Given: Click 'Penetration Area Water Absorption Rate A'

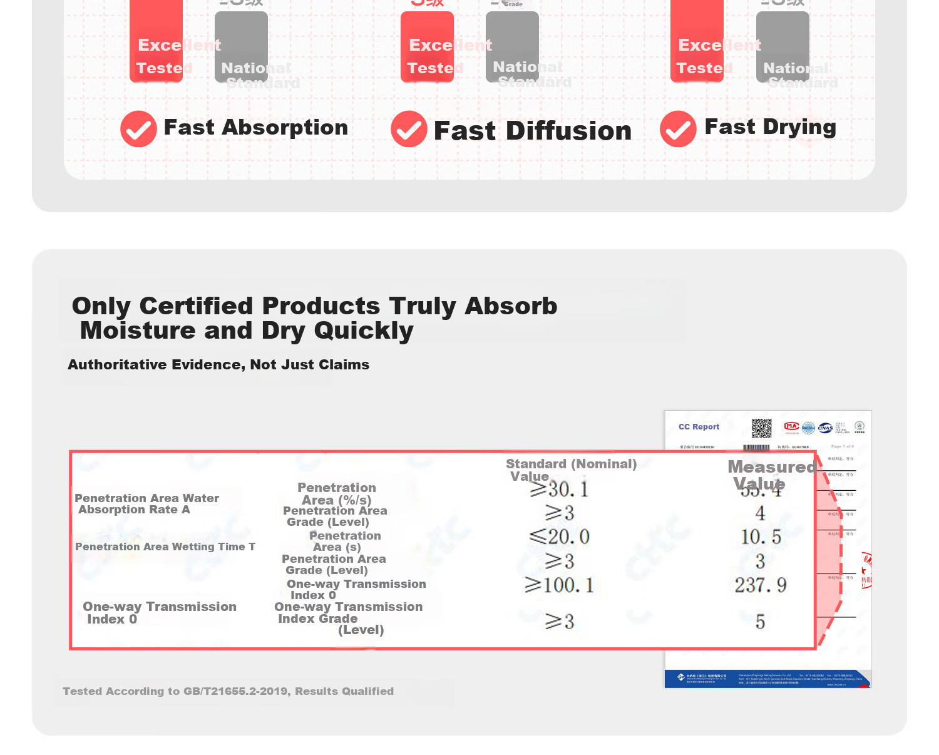Looking at the screenshot, I should tap(147, 504).
